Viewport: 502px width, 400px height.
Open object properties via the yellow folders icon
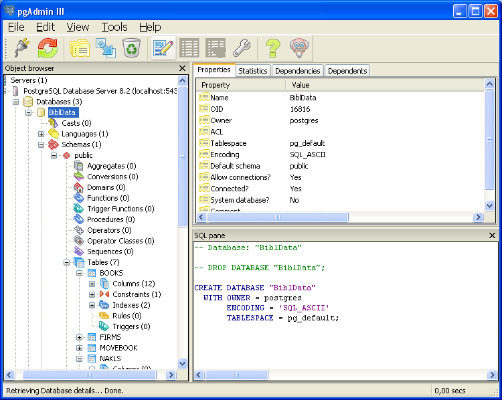80,48
